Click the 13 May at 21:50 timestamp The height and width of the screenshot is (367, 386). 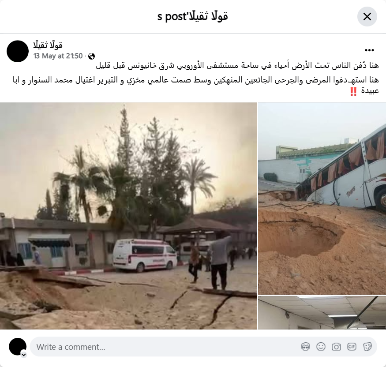(58, 56)
